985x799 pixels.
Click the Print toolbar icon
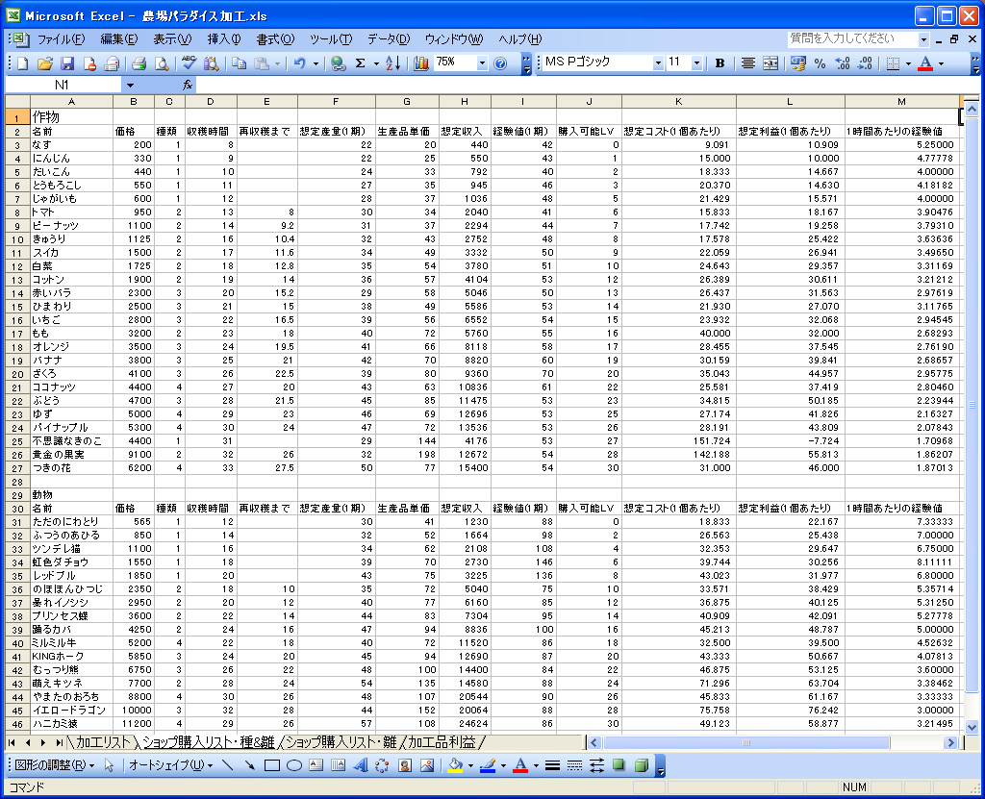tap(139, 62)
